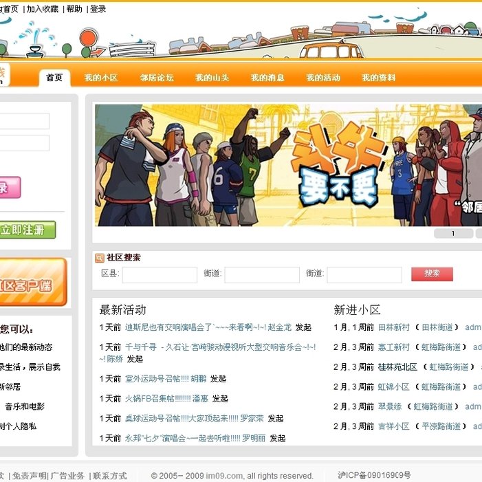
Task: Open 惠工新村 community link
Action: (x=394, y=347)
